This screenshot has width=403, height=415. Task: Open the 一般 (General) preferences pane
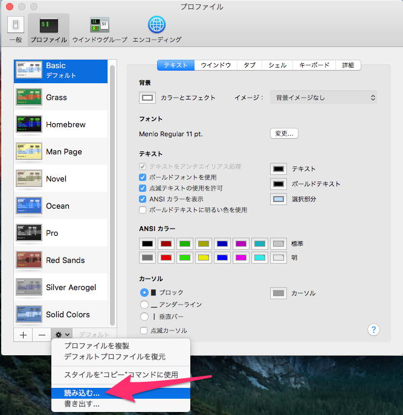16,29
